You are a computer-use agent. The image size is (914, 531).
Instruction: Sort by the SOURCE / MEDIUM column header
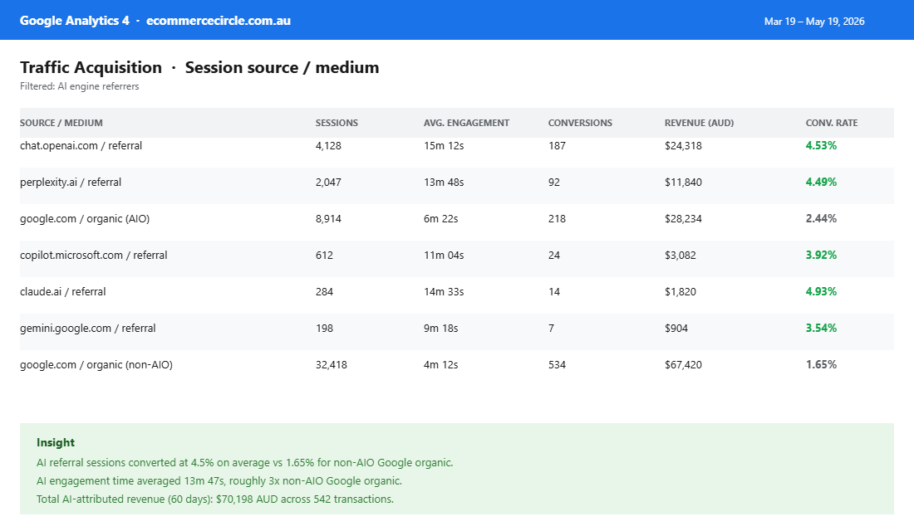(61, 123)
